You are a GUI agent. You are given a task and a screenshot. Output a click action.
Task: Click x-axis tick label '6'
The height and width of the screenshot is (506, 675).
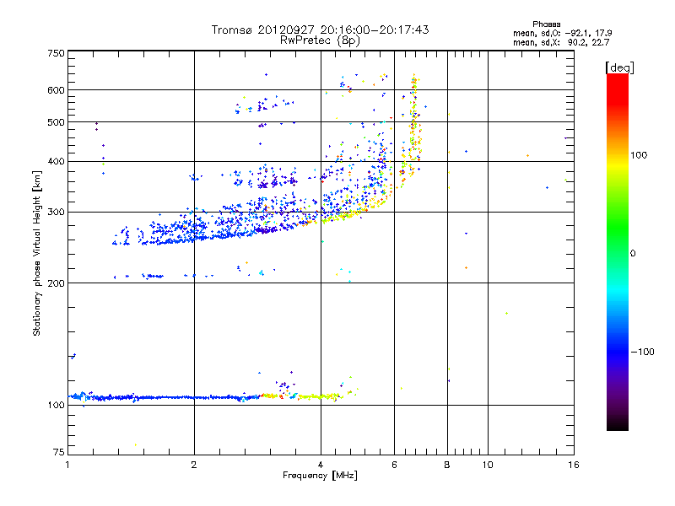click(394, 465)
